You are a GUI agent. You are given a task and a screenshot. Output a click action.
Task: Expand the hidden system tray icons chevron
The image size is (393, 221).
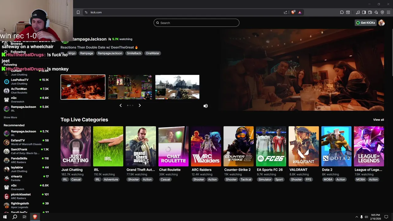click(357, 217)
